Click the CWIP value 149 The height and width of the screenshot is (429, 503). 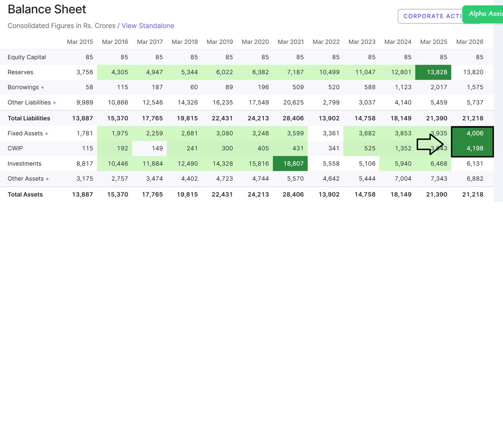tap(157, 148)
